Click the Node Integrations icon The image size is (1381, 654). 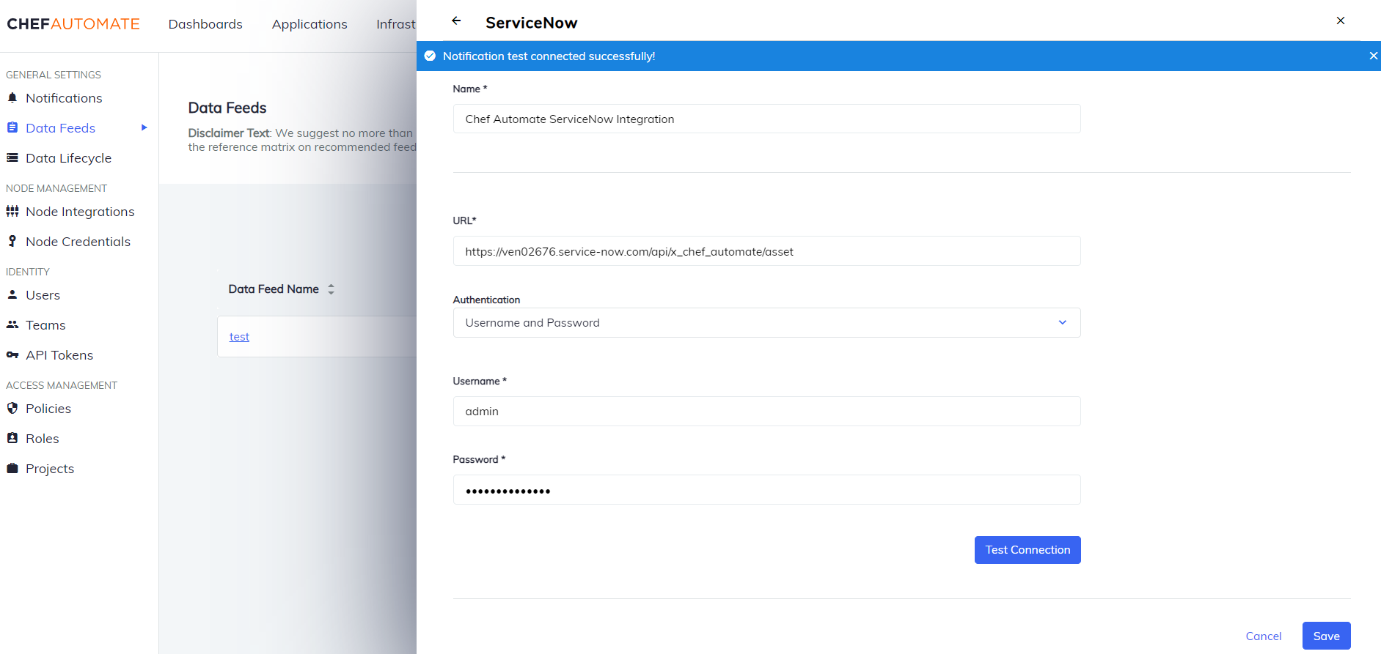(x=12, y=211)
